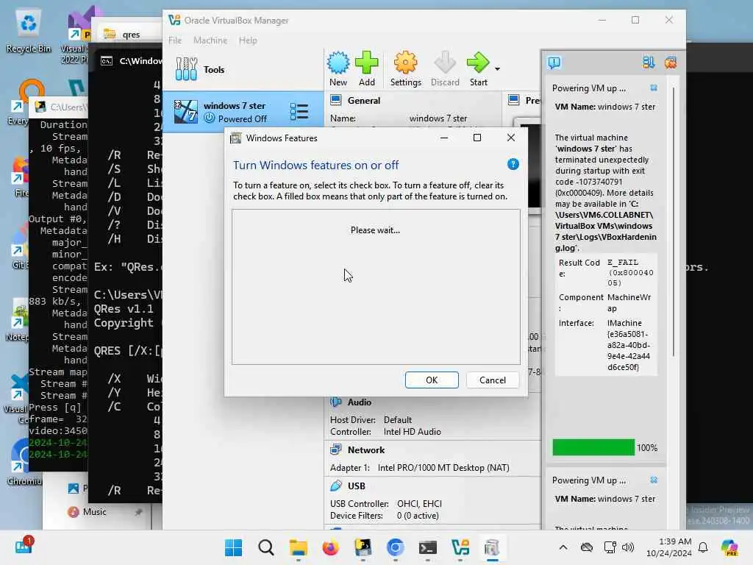Click Windows Features taskbar icon
This screenshot has width=753, height=565.
[492, 547]
